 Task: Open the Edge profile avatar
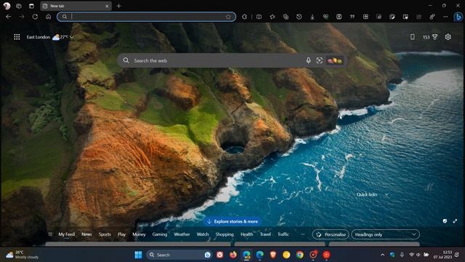7,6
